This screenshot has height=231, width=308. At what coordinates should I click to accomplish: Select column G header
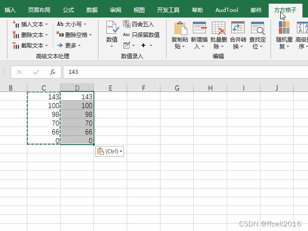click(177, 88)
